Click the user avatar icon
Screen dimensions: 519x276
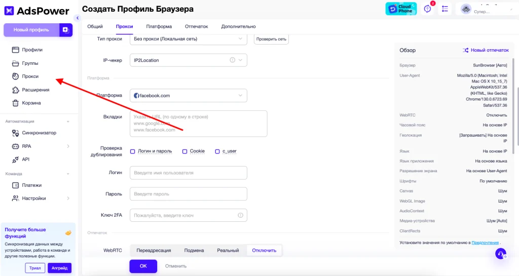(x=466, y=9)
